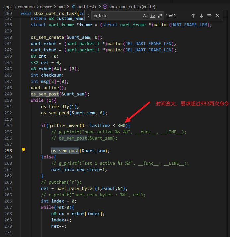Open 'uart' breadcrumb segment
The height and width of the screenshot is (237, 230).
click(x=61, y=7)
